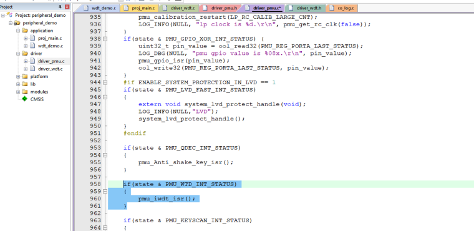Click PMU_KEYSCAN_INT_STATUS on line 963
Viewport: 474px width, 231px height.
coord(207,220)
